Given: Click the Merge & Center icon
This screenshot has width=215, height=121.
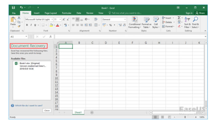Looking at the screenshot, I should [96, 25].
